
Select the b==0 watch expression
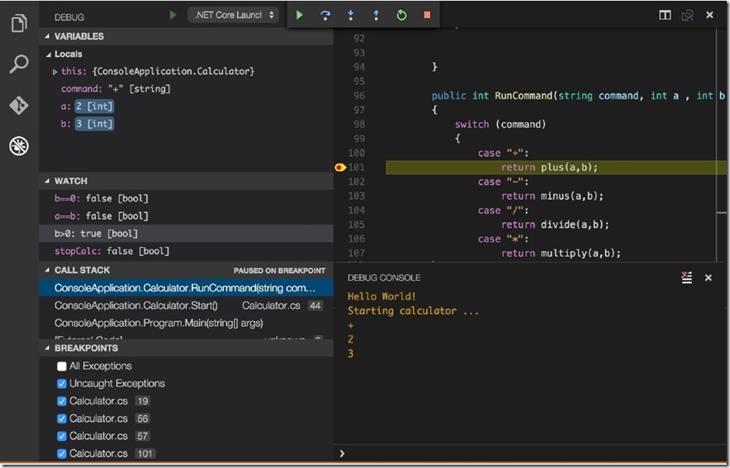coord(187,199)
